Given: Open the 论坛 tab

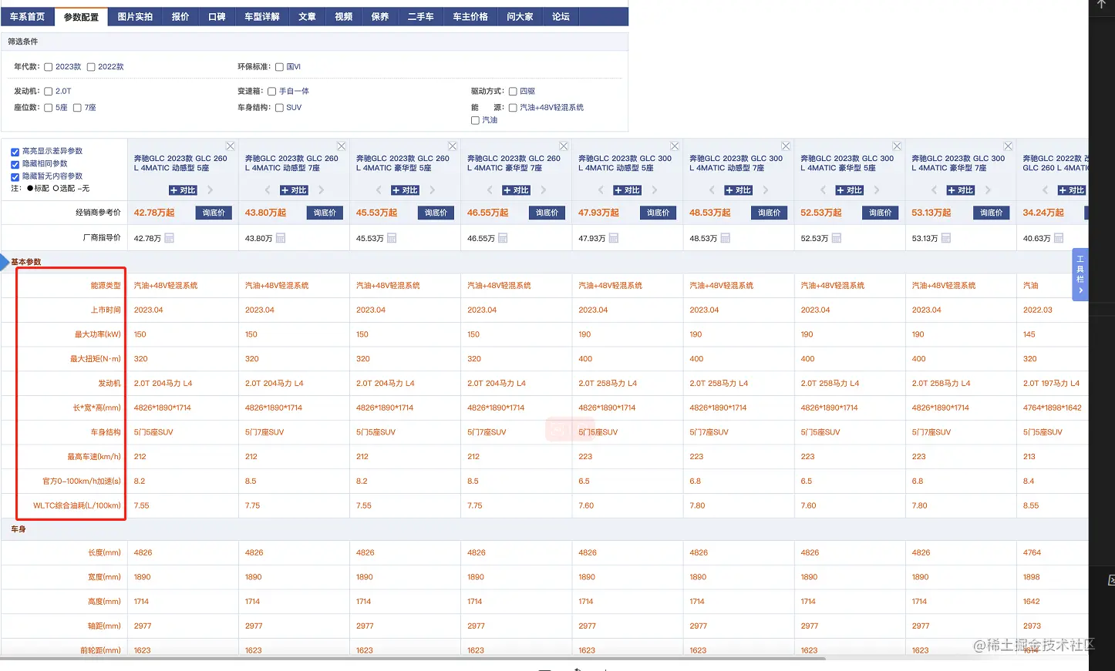Looking at the screenshot, I should click(x=561, y=16).
